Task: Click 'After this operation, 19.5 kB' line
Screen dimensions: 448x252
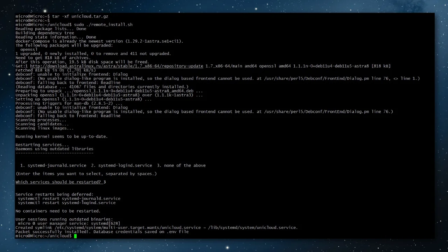Action: point(82,62)
